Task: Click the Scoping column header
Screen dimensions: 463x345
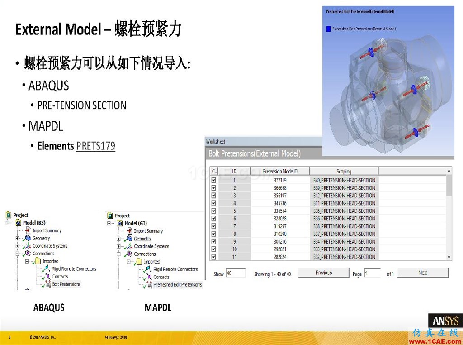Action: (344, 171)
